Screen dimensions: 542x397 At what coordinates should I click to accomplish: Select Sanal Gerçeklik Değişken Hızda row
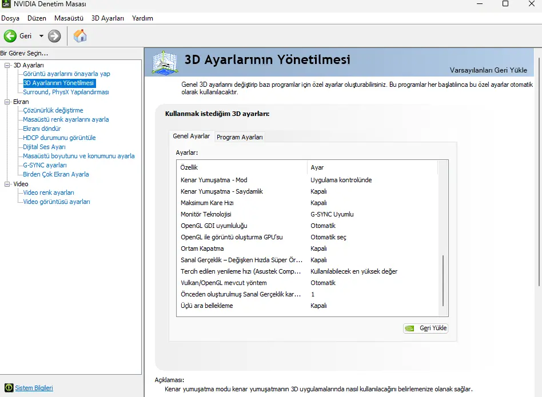[x=308, y=260]
